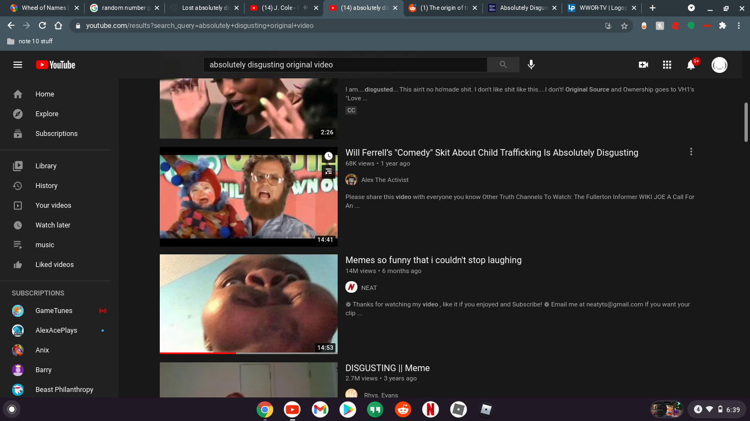
Task: Click the Will Ferrell video thumbnail
Action: click(x=249, y=197)
